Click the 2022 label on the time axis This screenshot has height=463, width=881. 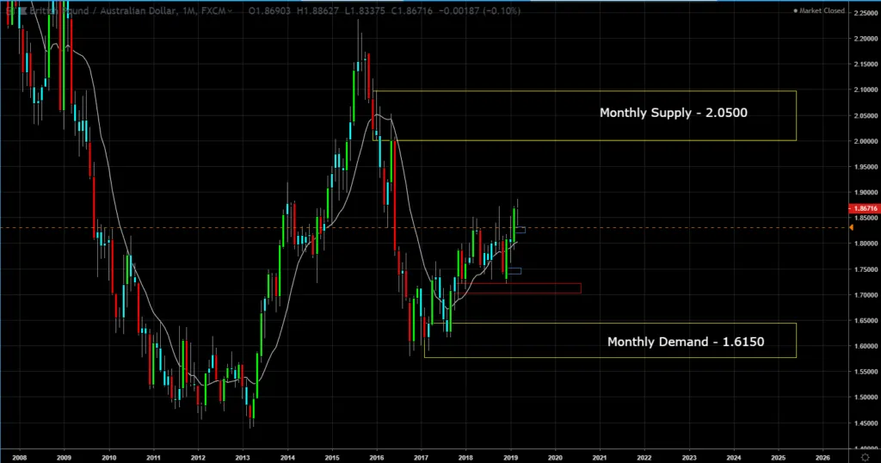(x=644, y=457)
